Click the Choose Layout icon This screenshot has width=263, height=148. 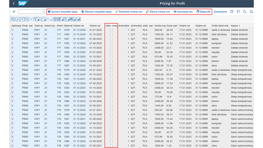(72, 19)
